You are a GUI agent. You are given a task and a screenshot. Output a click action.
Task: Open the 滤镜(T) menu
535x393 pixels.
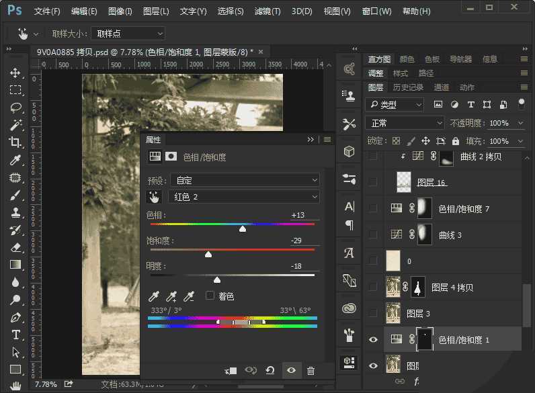click(267, 11)
